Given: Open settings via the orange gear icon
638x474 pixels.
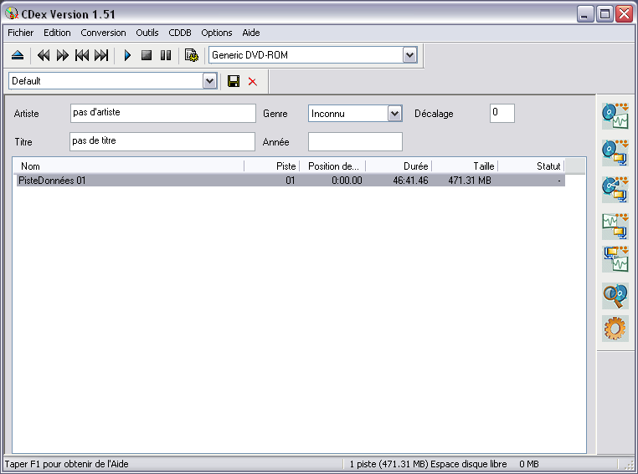Looking at the screenshot, I should [x=615, y=329].
